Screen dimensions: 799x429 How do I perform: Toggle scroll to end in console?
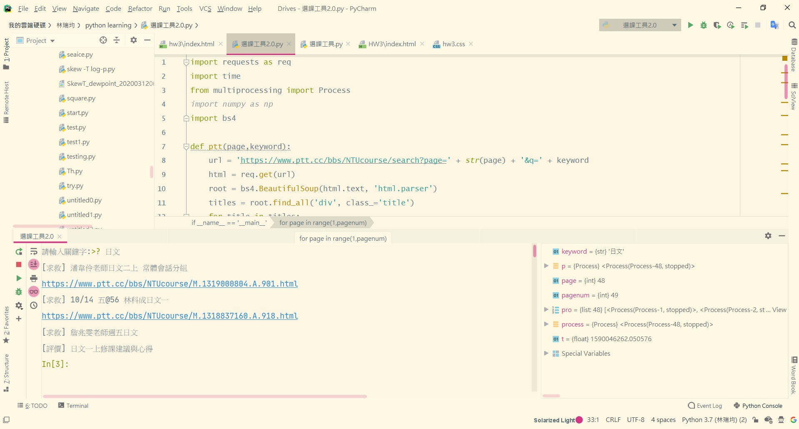34,264
